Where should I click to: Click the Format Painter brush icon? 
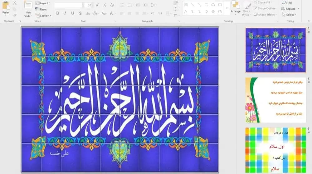(15, 15)
